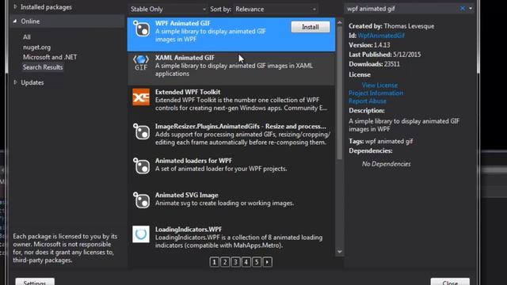Open the Report Abuse link
This screenshot has height=285, width=507.
pyautogui.click(x=368, y=101)
